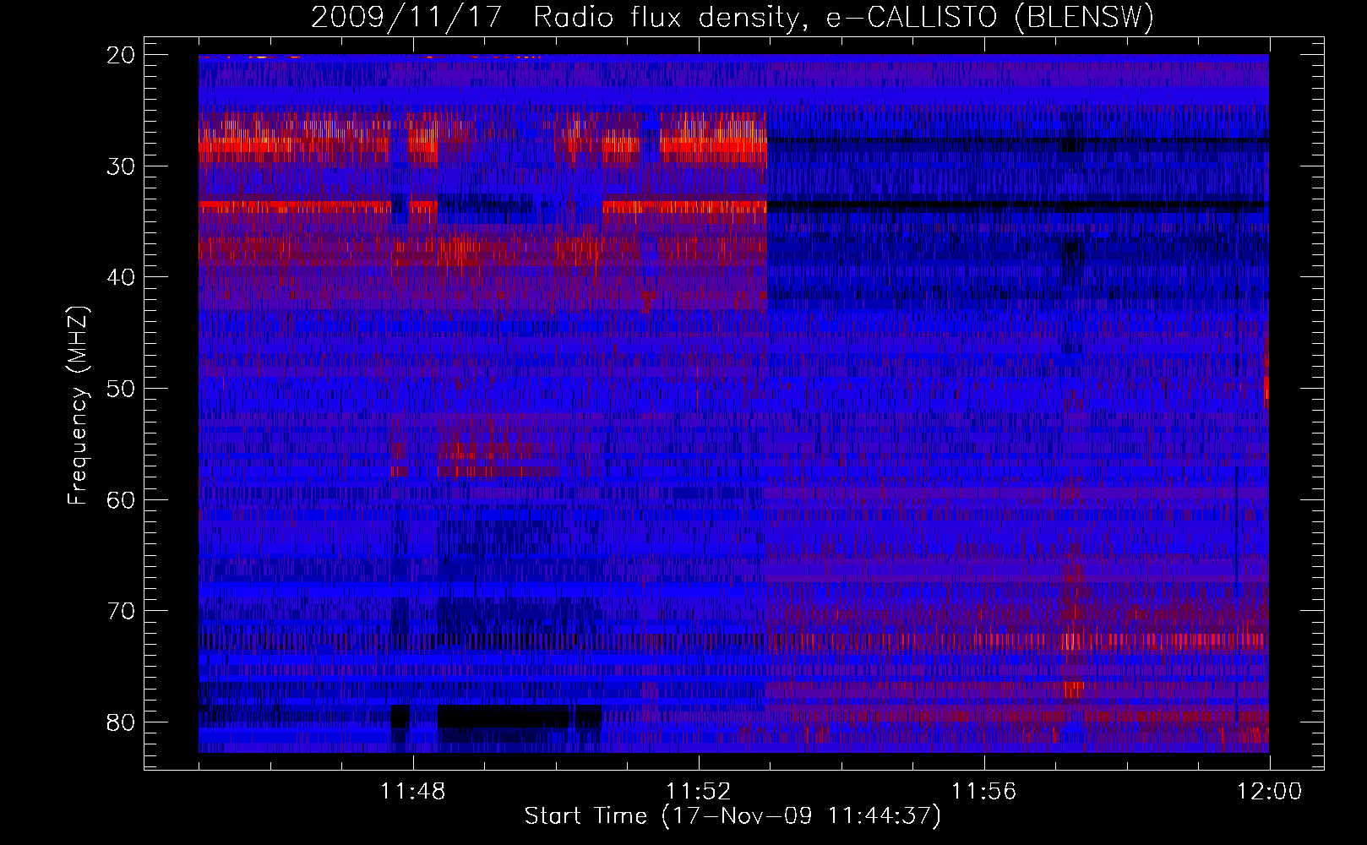
Task: Click the 'Start Time (17-Nov-09 11:44:37)' axis label
Action: pos(733,816)
